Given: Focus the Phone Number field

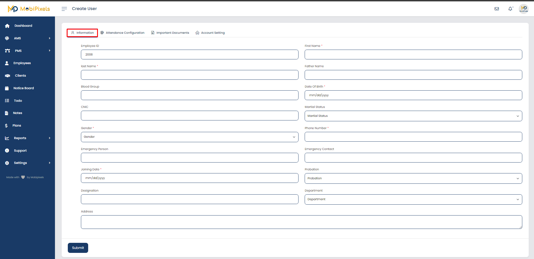Looking at the screenshot, I should pos(413,137).
